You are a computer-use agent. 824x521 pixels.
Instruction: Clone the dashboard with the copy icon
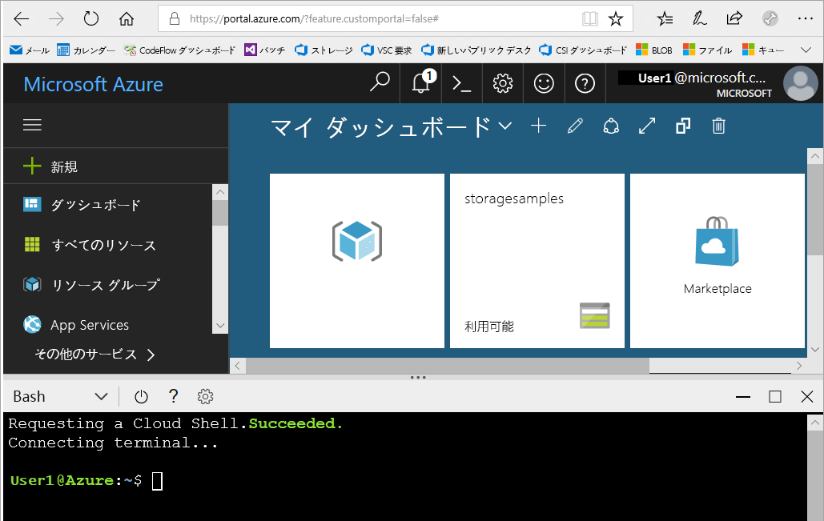coord(682,126)
